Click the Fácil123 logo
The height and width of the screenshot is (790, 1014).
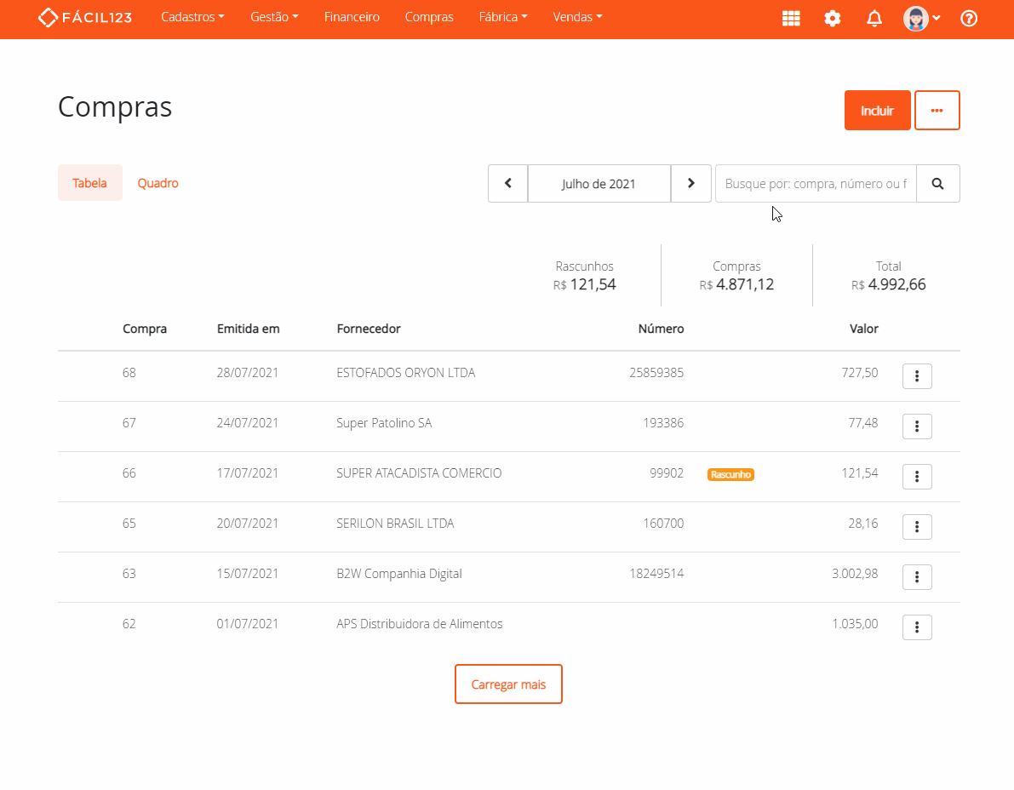(x=85, y=18)
